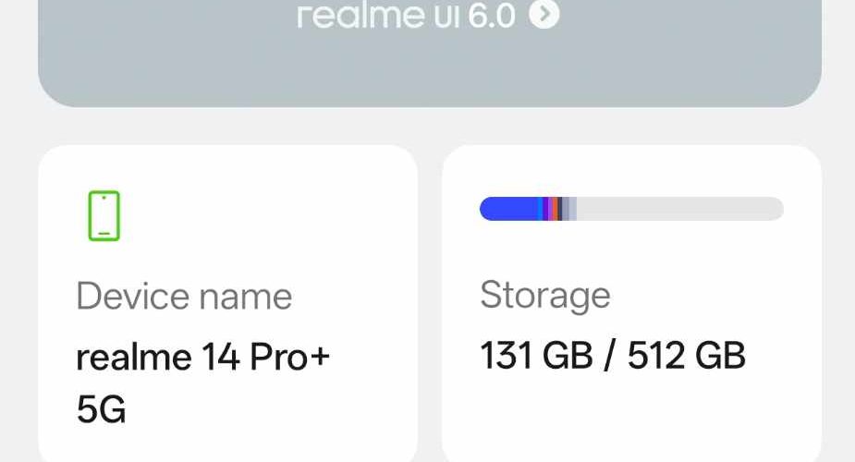The height and width of the screenshot is (462, 855).
Task: Click the blue segment of storage bar
Action: (508, 209)
